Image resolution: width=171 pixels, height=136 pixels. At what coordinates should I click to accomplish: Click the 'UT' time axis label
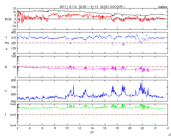coord(92,132)
